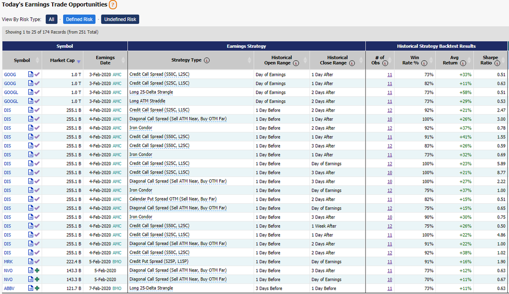
Task: Sort using # of Obs column arrows
Action: point(391,60)
